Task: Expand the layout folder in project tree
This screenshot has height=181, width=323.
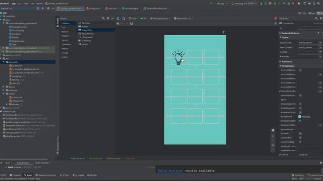Action: tap(4, 87)
